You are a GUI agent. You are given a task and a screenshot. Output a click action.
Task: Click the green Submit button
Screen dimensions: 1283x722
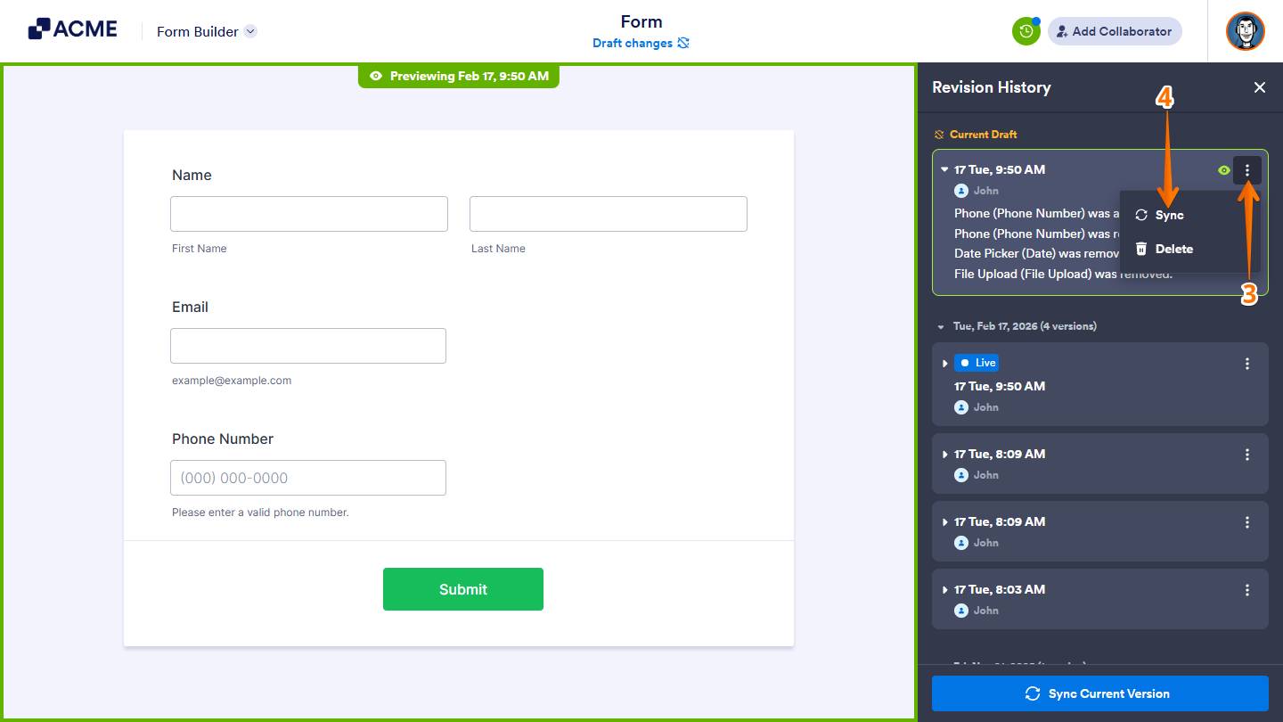click(463, 589)
